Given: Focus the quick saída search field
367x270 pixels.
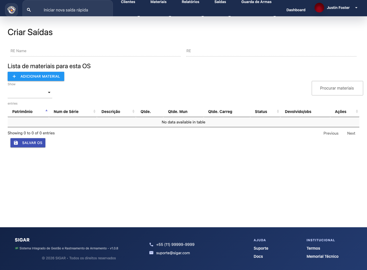Looking at the screenshot, I should [68, 10].
